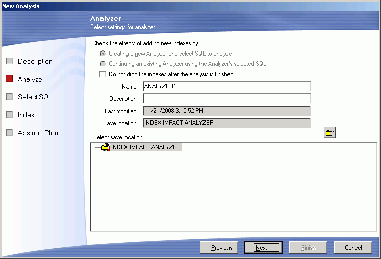Click the Description step's square marker

10,61
